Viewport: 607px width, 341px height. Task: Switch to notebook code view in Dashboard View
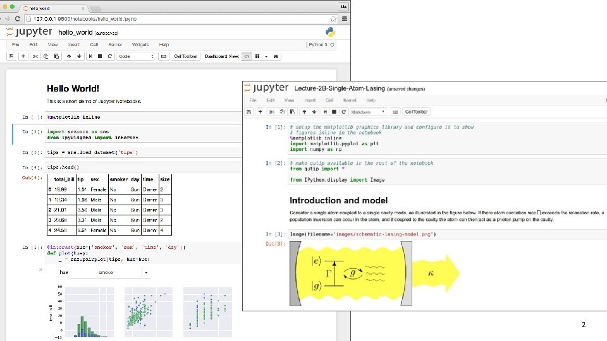tap(247, 56)
